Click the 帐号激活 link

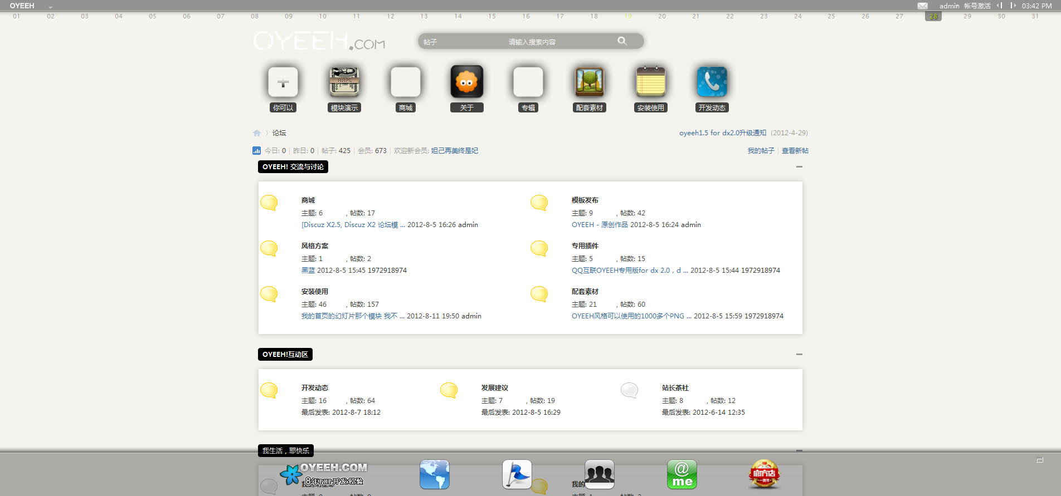[x=977, y=6]
